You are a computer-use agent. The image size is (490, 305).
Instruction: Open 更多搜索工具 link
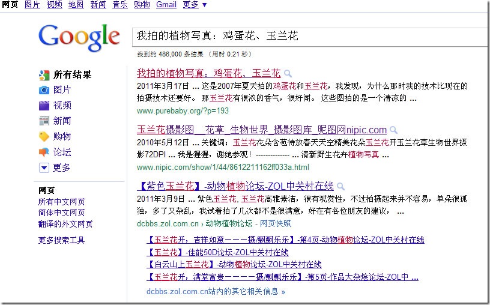(x=62, y=240)
